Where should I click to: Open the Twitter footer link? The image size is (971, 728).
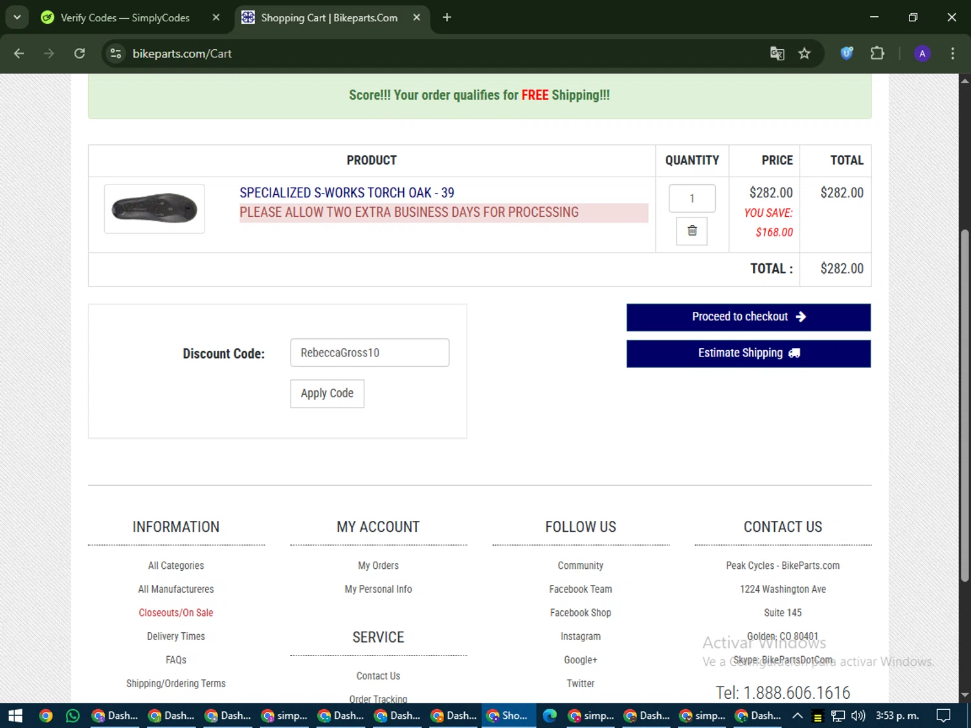[x=581, y=684]
